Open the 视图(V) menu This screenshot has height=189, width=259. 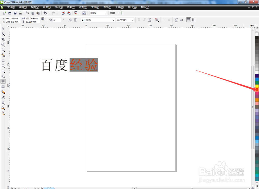tap(35, 7)
